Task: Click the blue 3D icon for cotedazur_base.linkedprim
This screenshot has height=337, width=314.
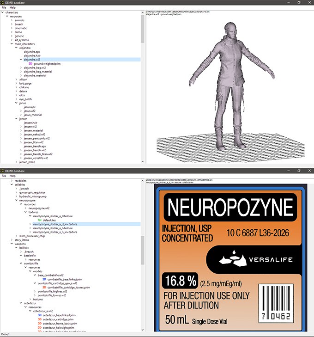Action: [40, 315]
